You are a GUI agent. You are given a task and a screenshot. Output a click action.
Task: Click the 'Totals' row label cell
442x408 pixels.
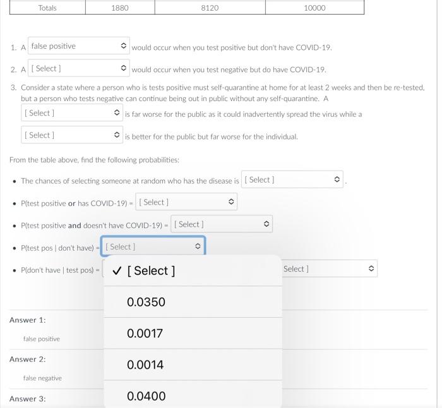coord(47,8)
